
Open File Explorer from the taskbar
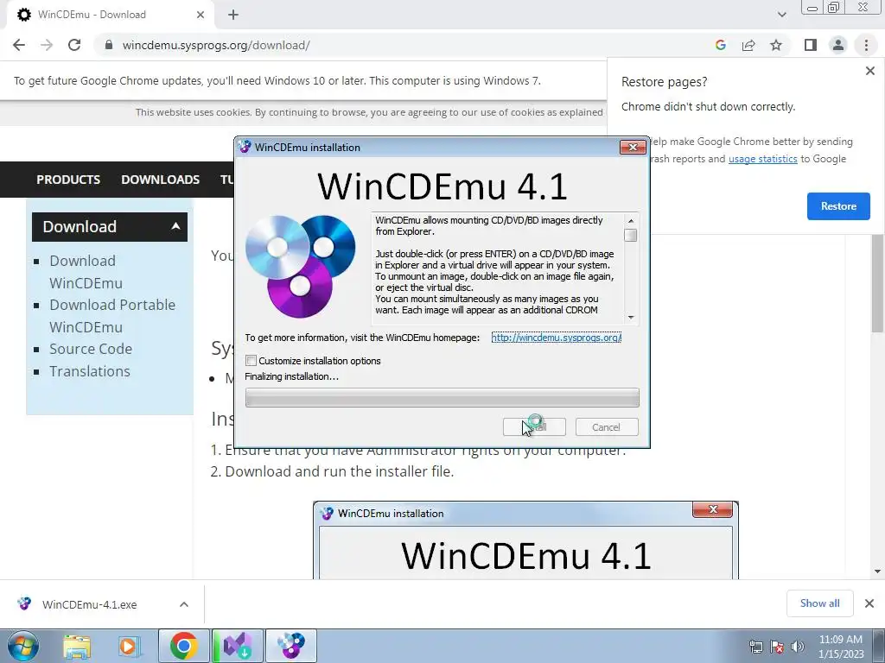click(77, 646)
